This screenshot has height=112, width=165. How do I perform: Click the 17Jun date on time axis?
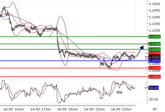click(46, 109)
